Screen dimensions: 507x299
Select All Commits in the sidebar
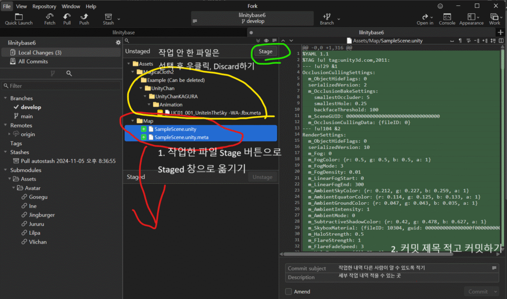[x=33, y=61]
